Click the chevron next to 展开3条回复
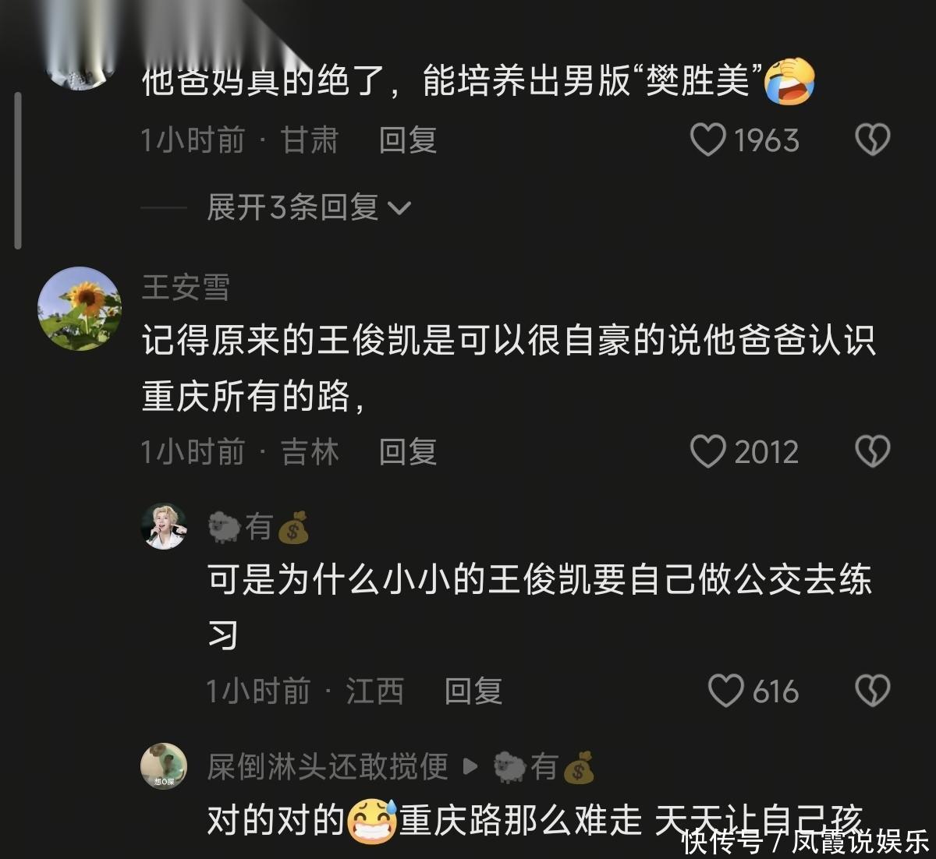This screenshot has width=936, height=859. point(399,209)
